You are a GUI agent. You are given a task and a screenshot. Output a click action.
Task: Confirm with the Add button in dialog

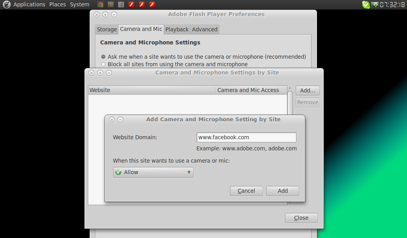(283, 191)
